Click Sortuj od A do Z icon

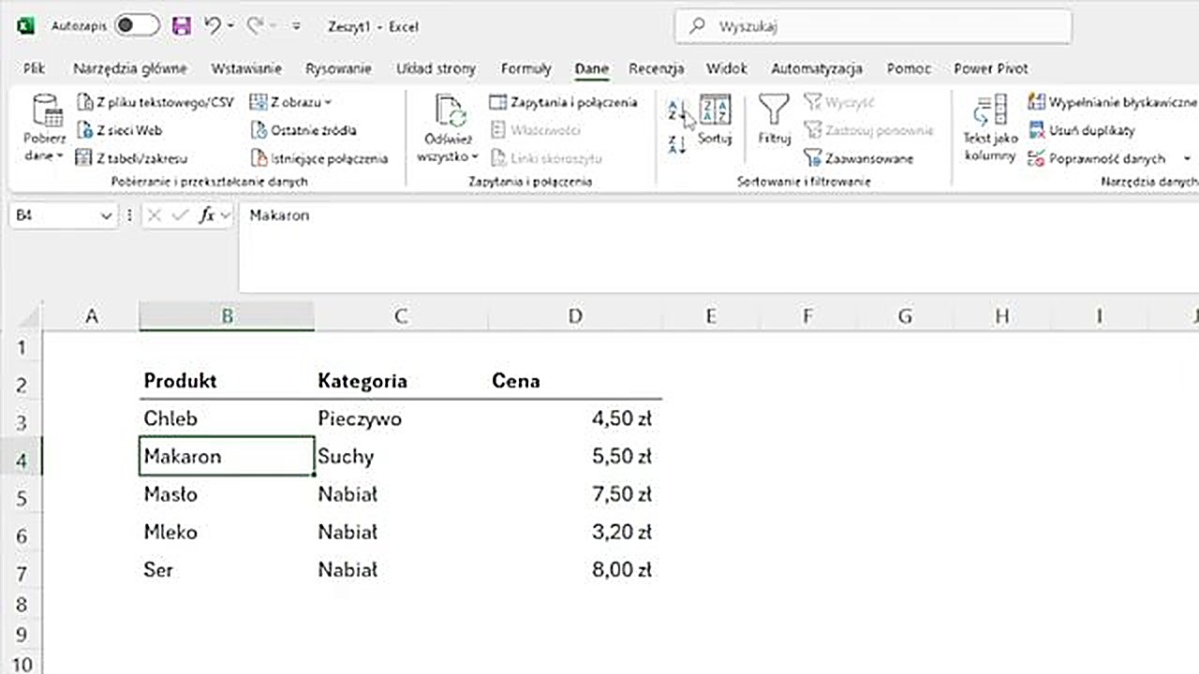pos(674,110)
